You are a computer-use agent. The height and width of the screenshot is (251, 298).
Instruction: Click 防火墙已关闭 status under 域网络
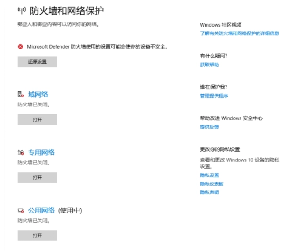pyautogui.click(x=34, y=105)
